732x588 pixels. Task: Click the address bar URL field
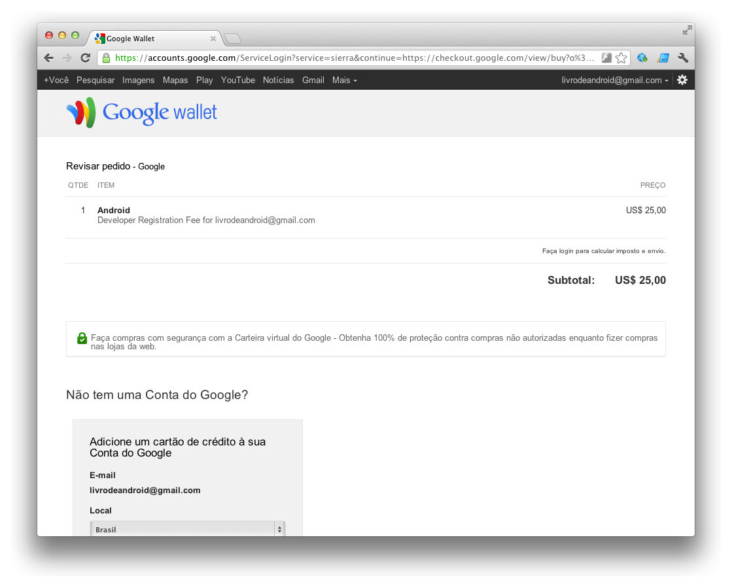(353, 58)
